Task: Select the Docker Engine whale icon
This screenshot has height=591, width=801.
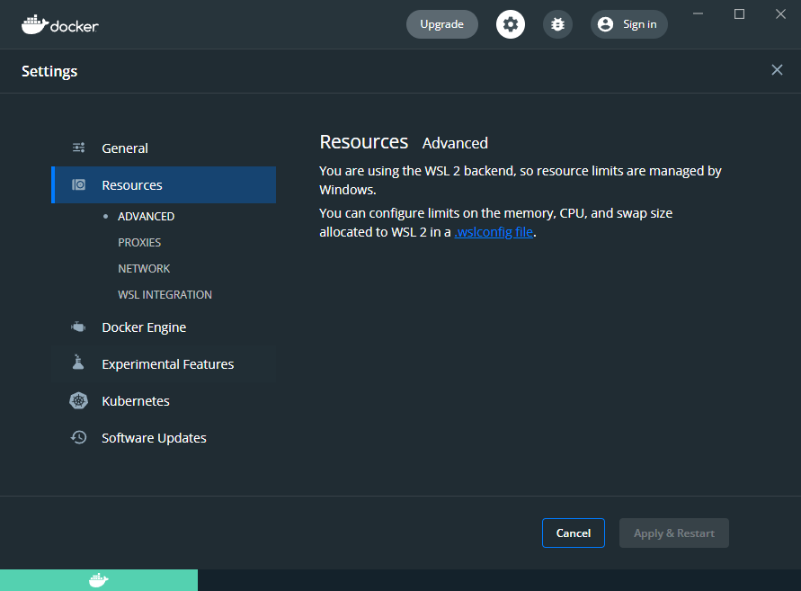Action: (78, 327)
